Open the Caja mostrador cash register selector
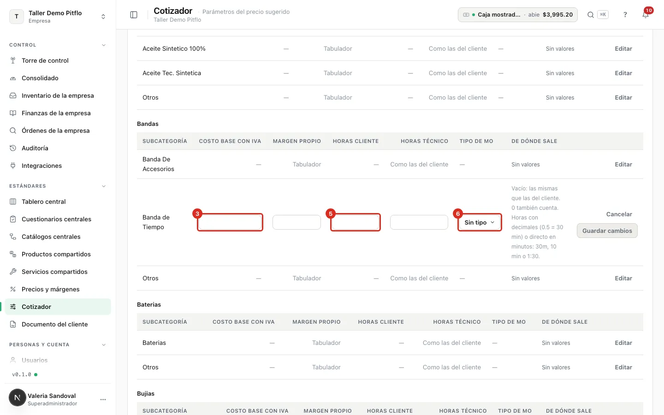This screenshot has width=664, height=415. pyautogui.click(x=518, y=15)
